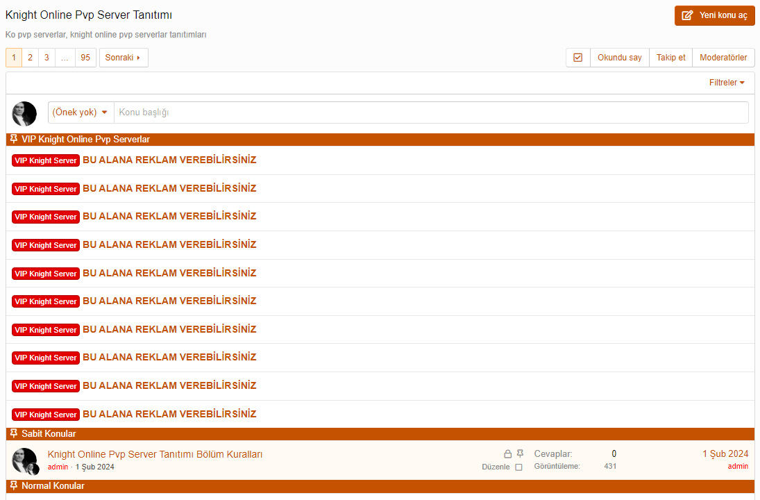Go to page 1 of the forum

tap(14, 58)
